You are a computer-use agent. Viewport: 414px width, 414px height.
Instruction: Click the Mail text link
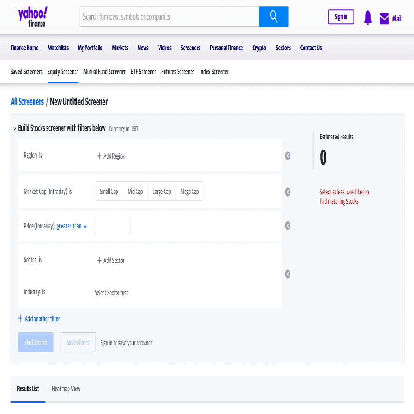click(x=397, y=19)
